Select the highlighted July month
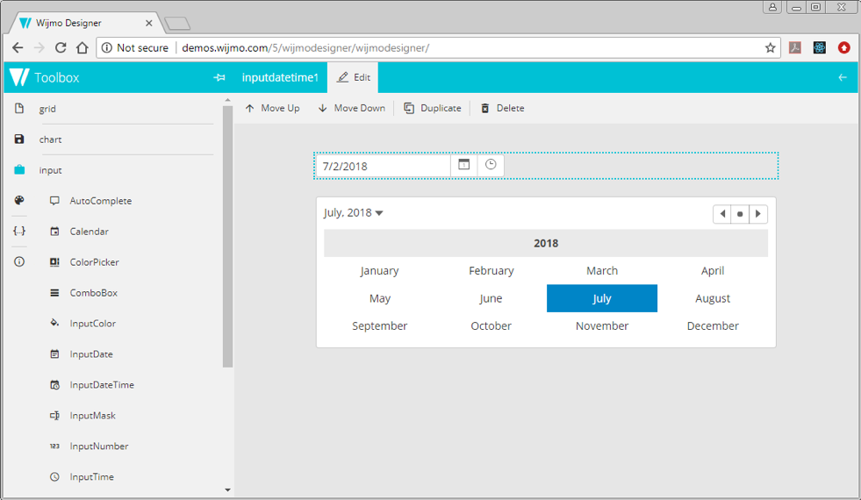Image resolution: width=861 pixels, height=500 pixels. [602, 298]
